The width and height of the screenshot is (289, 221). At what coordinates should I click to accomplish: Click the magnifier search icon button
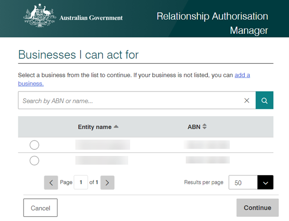pyautogui.click(x=265, y=100)
